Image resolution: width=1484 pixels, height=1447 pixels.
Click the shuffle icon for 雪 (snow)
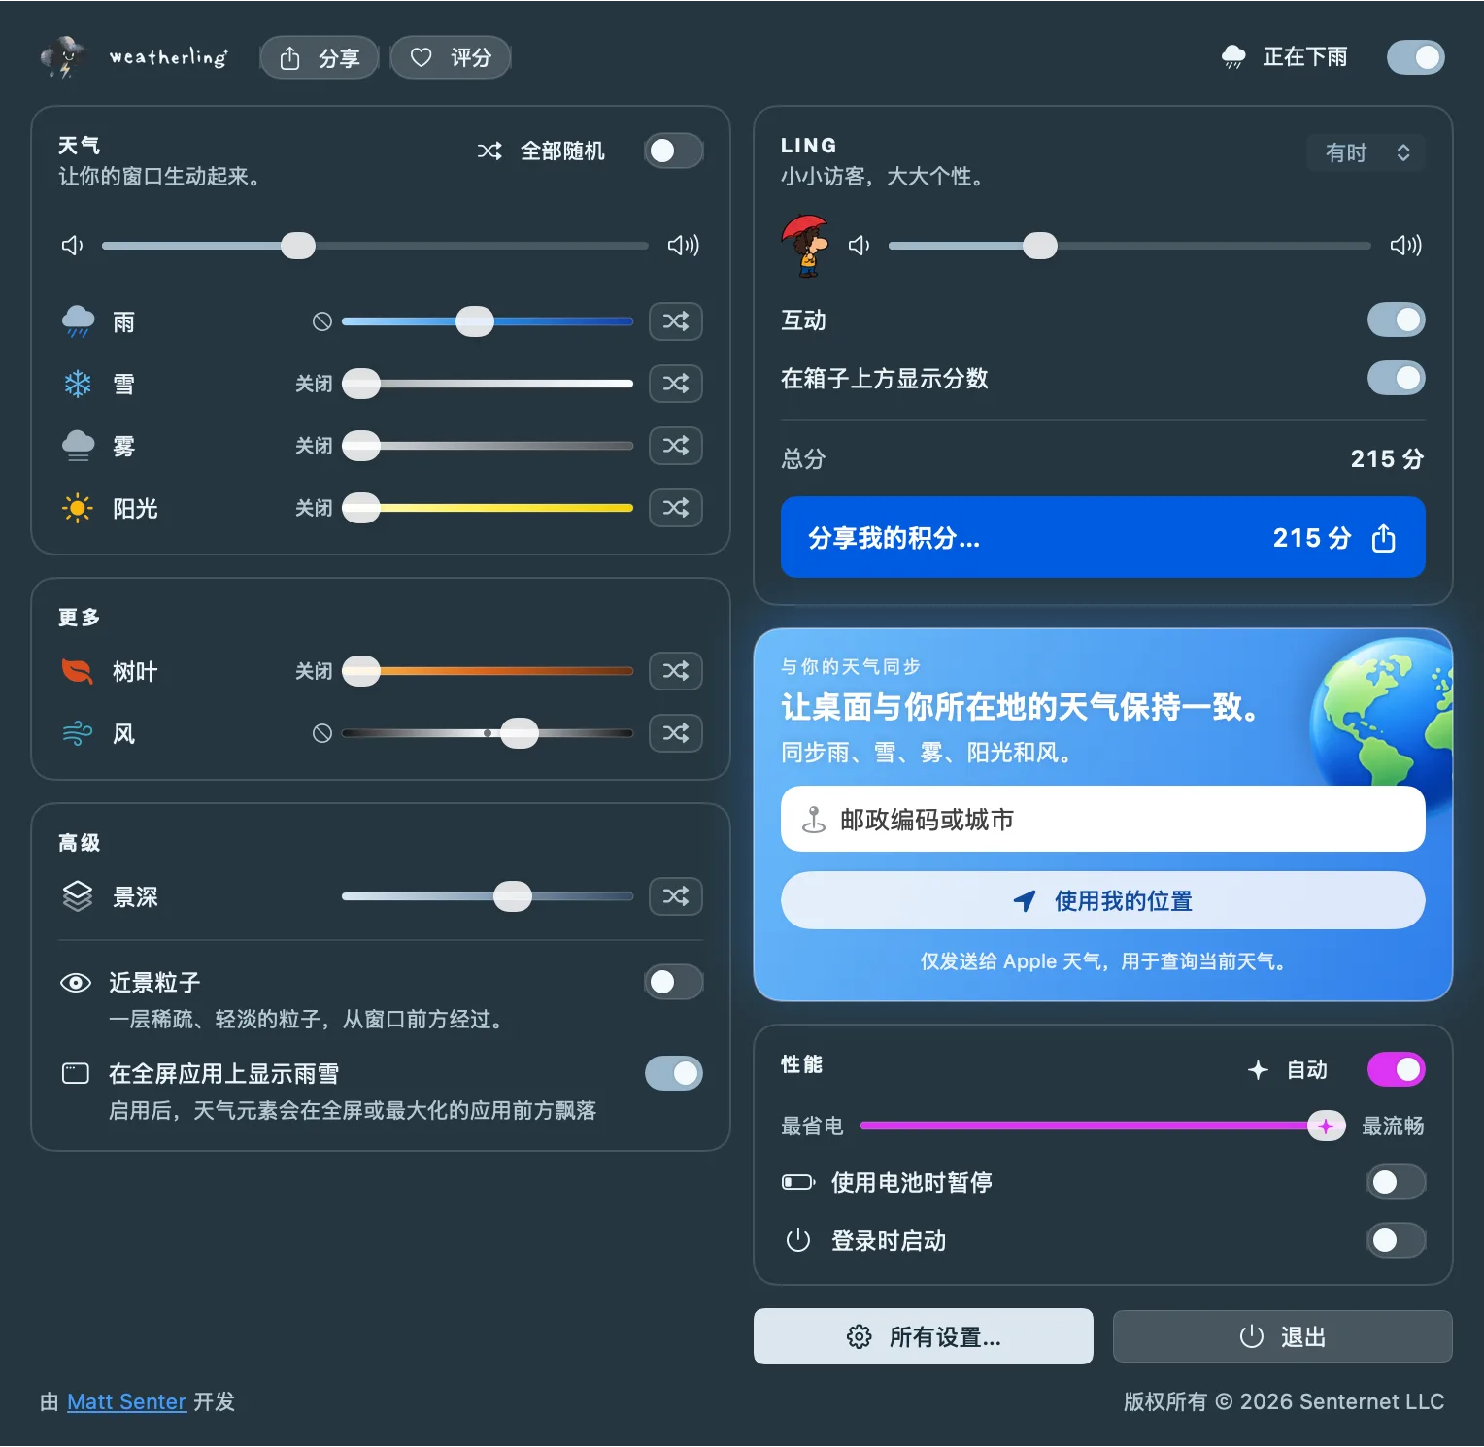[x=676, y=384]
